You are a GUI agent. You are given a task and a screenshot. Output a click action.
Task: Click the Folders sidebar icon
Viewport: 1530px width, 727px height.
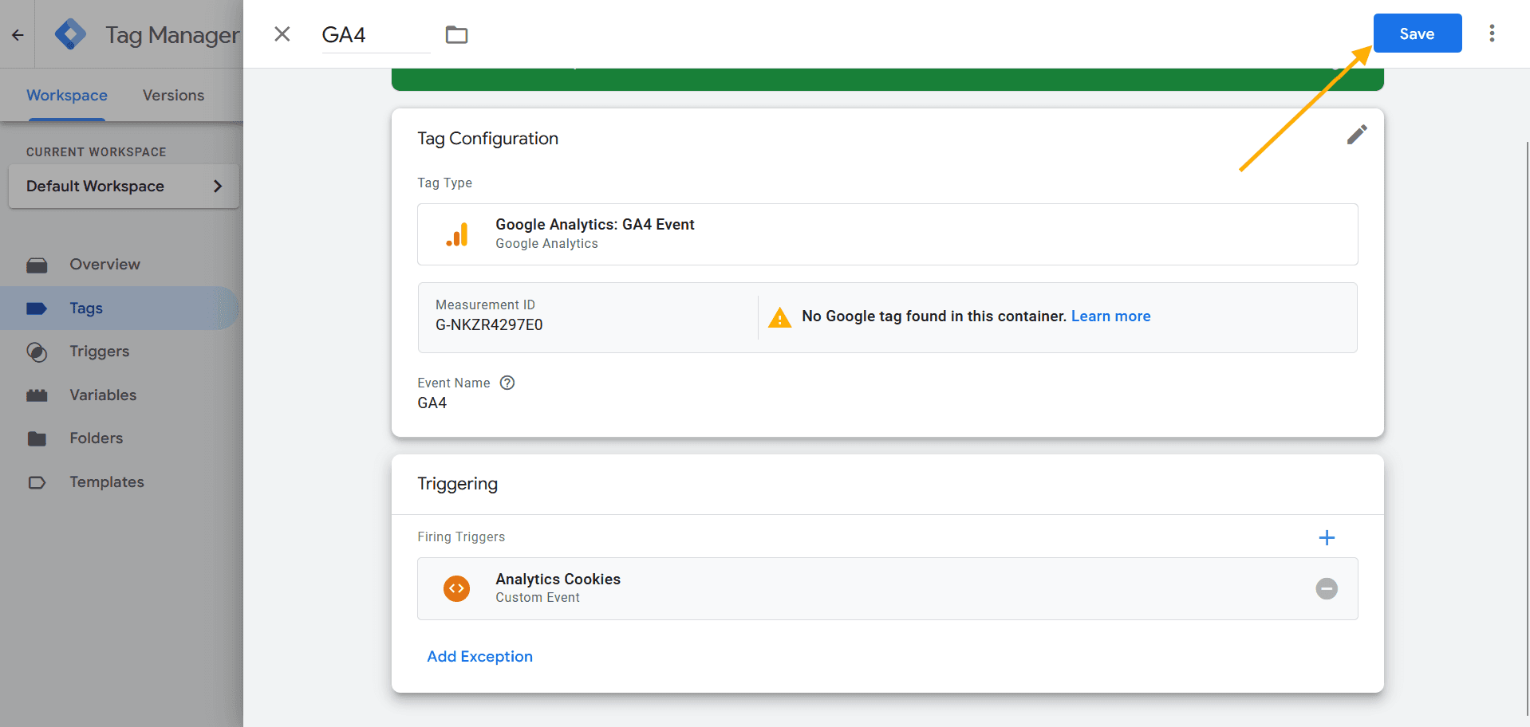37,438
